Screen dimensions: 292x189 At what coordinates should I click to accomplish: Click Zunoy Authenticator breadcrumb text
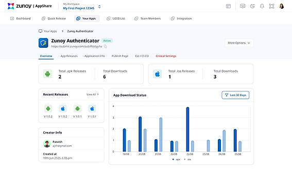(x=80, y=31)
